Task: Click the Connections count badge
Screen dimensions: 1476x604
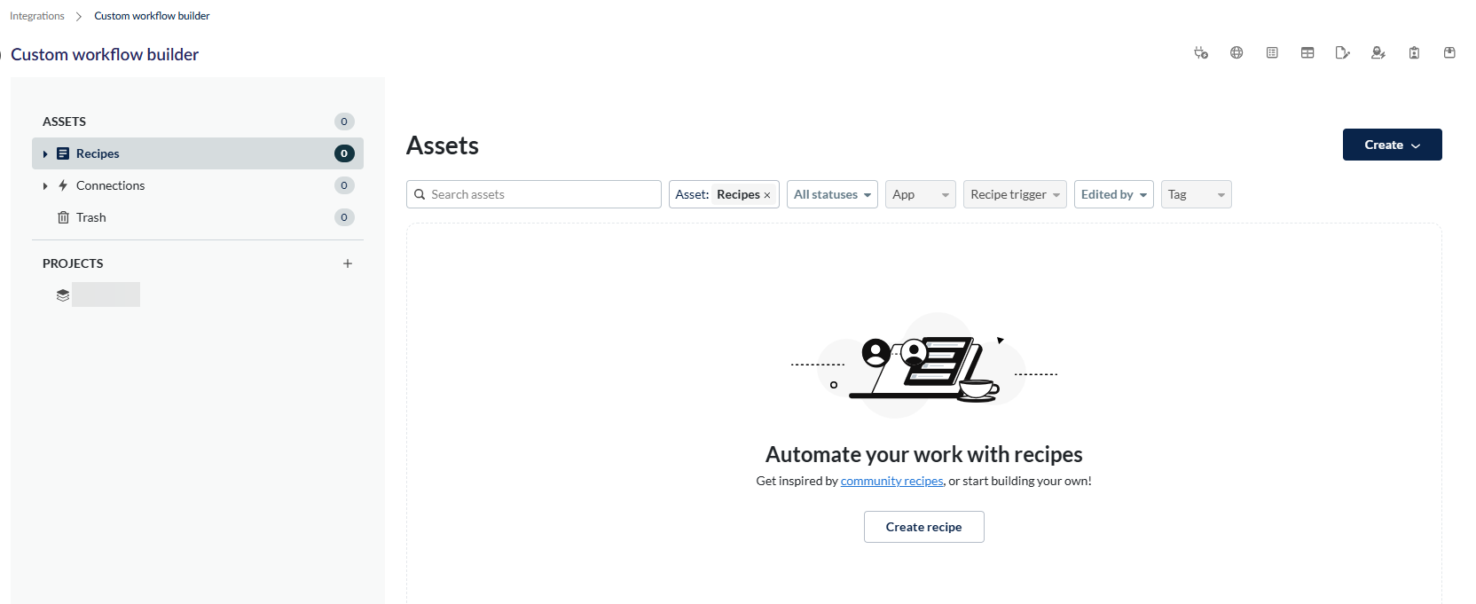Action: [x=344, y=185]
